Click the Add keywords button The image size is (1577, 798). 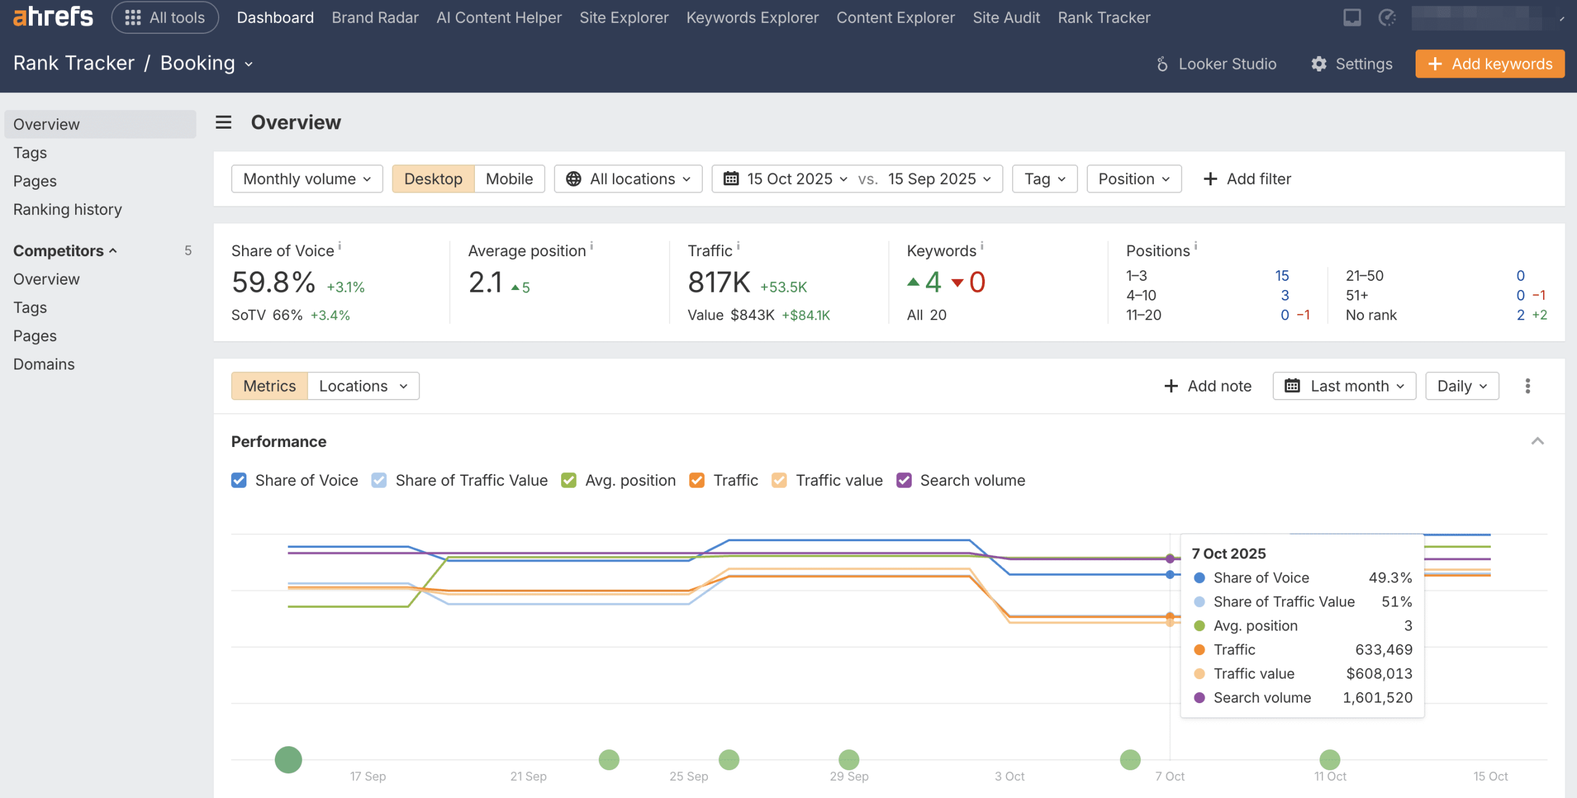pos(1490,64)
